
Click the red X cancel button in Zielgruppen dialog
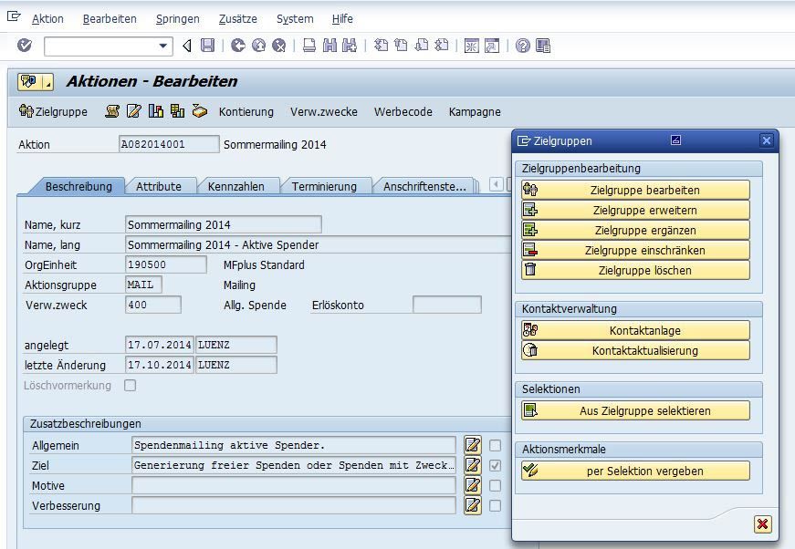(x=762, y=524)
